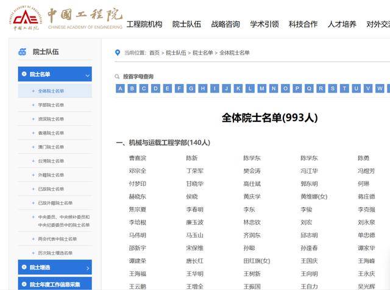
Task: Click academician 黄维娜(女) name link
Action: click(314, 197)
